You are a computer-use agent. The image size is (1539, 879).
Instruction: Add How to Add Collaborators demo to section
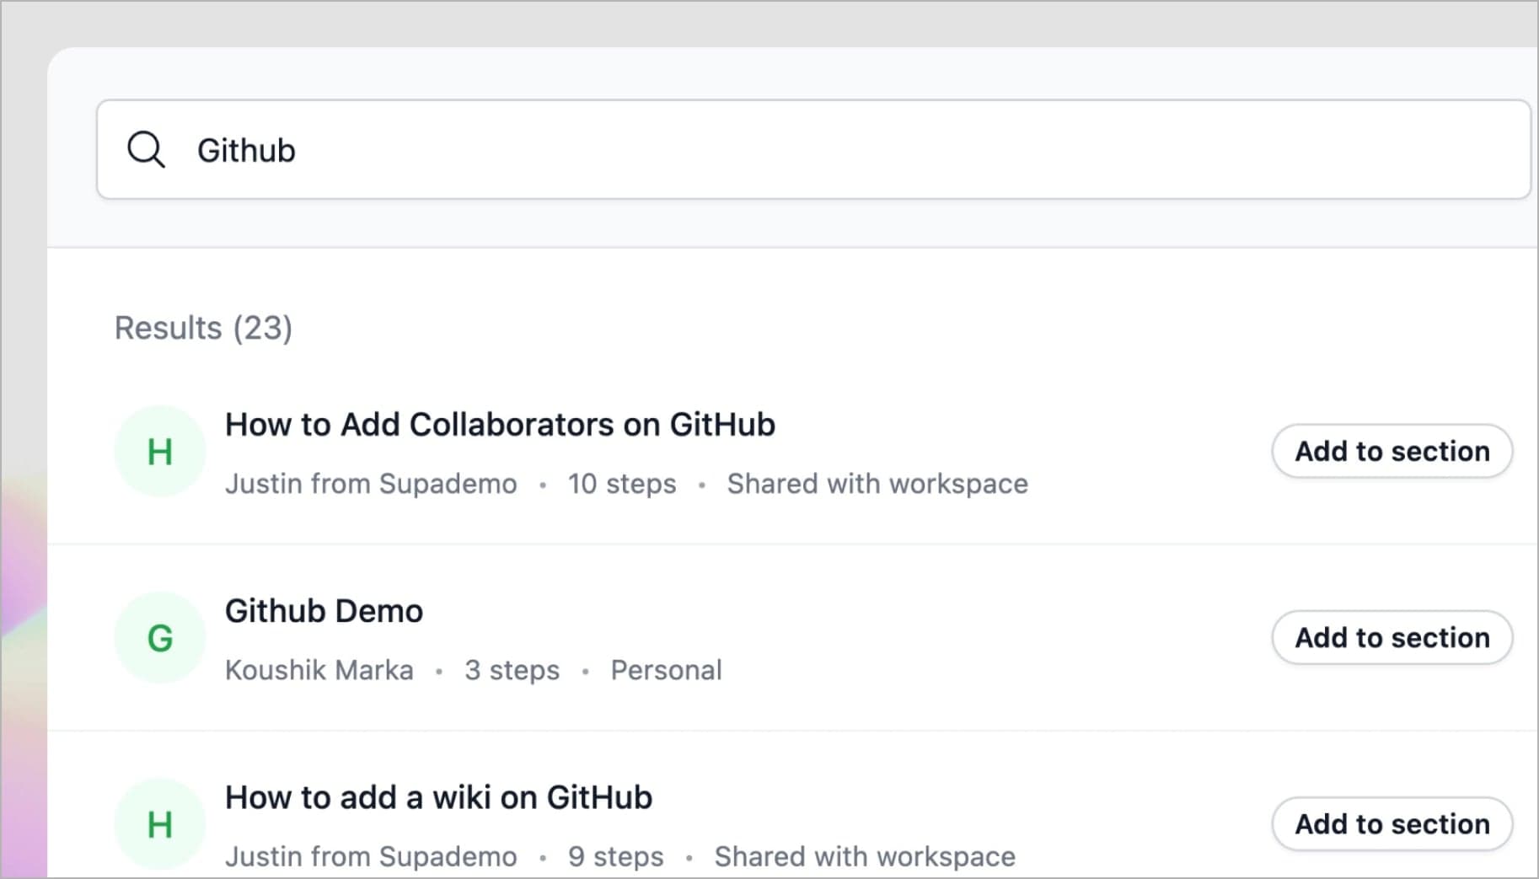pyautogui.click(x=1392, y=451)
